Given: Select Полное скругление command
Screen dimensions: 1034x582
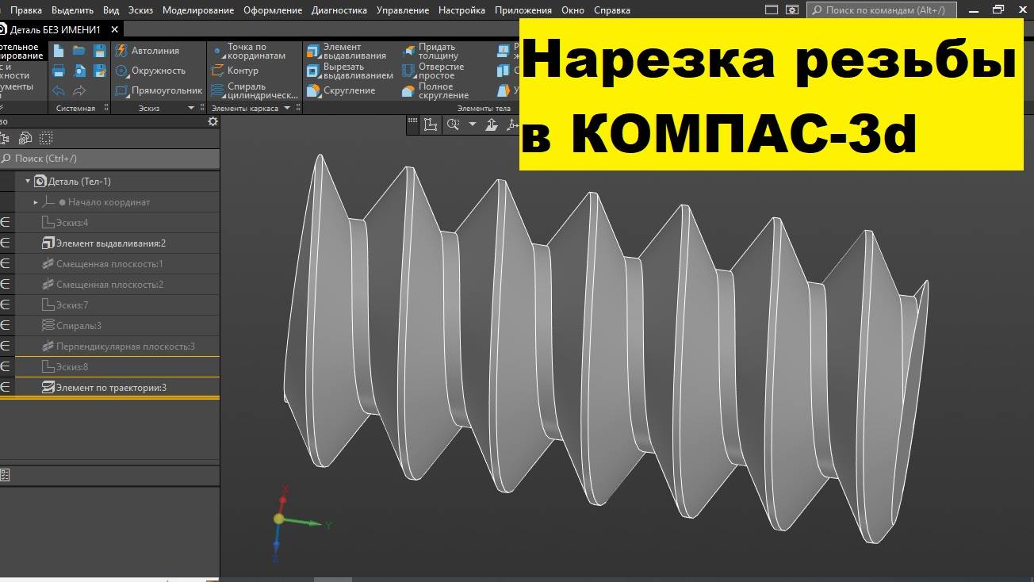Looking at the screenshot, I should click(x=435, y=91).
